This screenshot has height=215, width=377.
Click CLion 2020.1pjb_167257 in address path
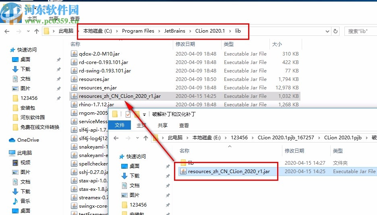click(x=286, y=138)
